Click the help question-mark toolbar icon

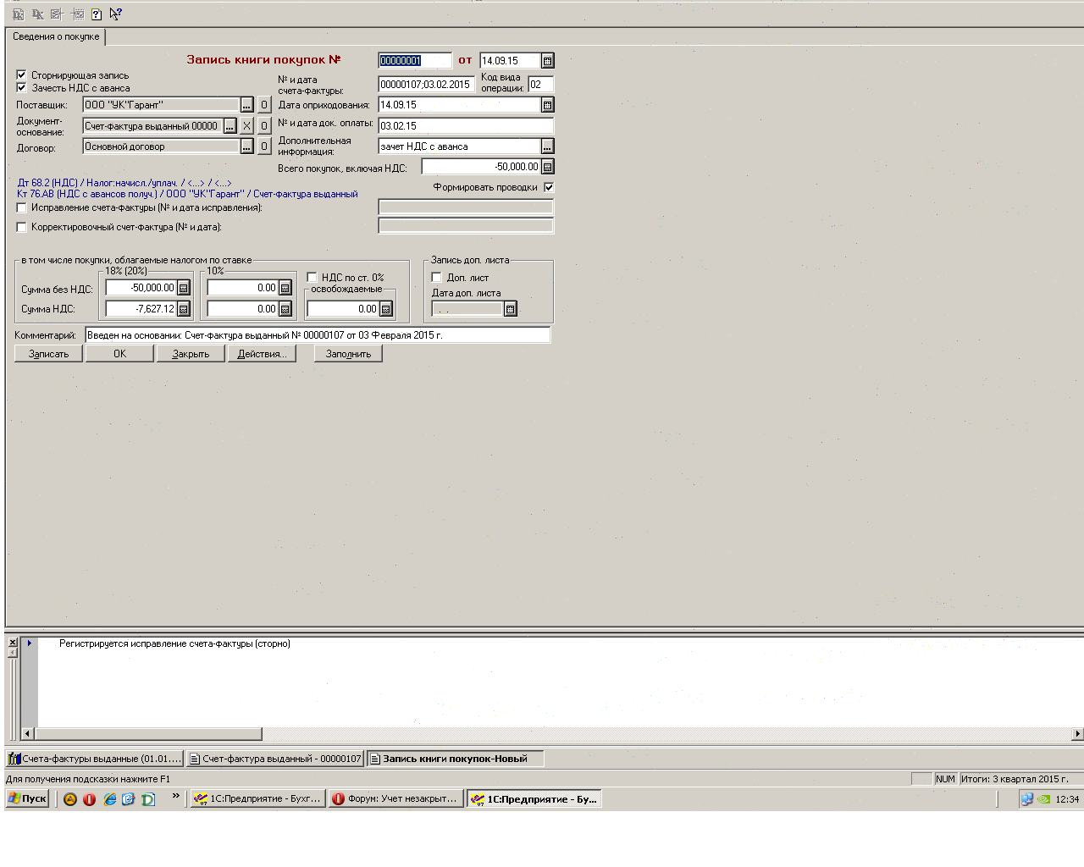(97, 14)
